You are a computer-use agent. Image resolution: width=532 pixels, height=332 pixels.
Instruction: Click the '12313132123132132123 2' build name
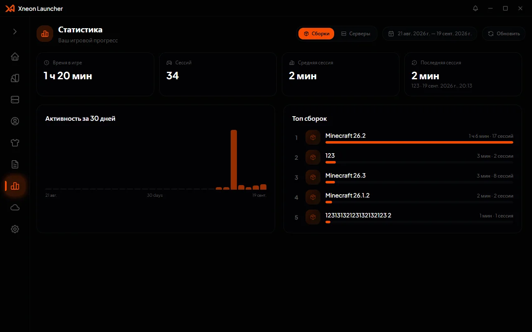click(358, 215)
